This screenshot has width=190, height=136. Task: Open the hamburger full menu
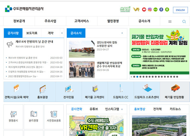coord(170,21)
